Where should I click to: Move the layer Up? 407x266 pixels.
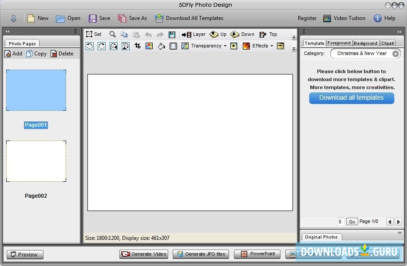pos(218,34)
